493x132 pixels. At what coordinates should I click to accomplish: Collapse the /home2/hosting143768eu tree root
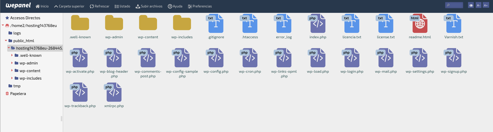[3, 25]
